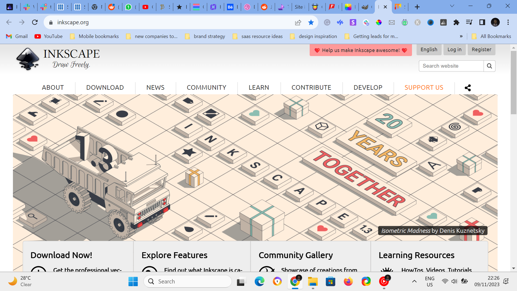The width and height of the screenshot is (517, 291).
Task: Expand hidden bookmarks overflow chevron
Action: point(461,36)
